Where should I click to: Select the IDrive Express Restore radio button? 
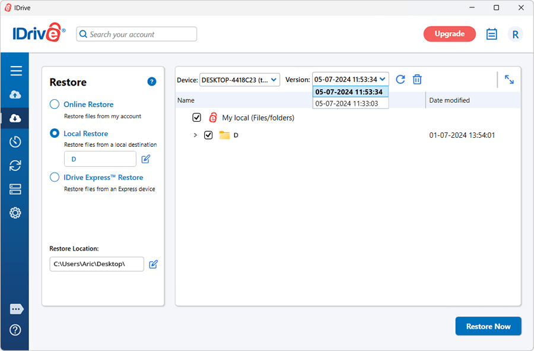coord(55,177)
